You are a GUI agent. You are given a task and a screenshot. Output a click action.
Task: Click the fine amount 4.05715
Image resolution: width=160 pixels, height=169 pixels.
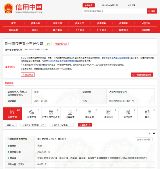click(x=41, y=164)
